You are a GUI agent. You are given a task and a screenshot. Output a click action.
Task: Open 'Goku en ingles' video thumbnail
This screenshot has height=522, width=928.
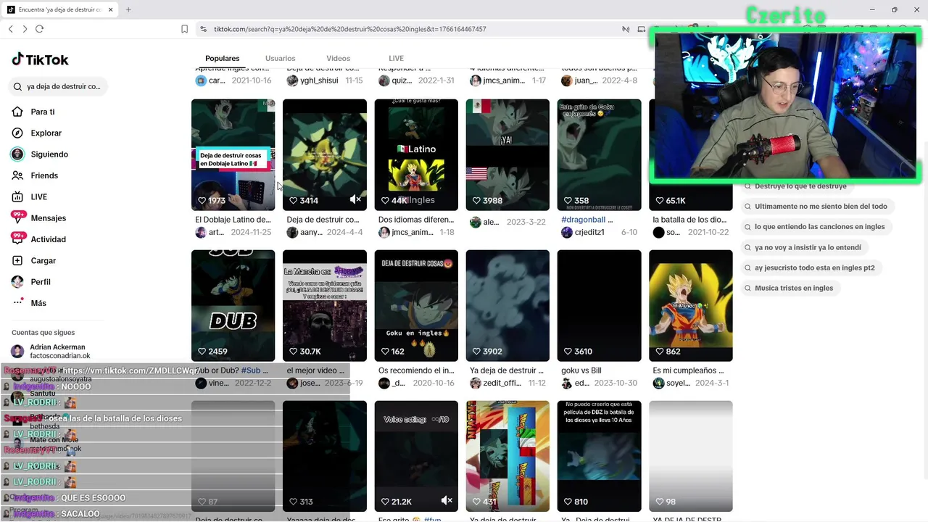[x=416, y=305]
